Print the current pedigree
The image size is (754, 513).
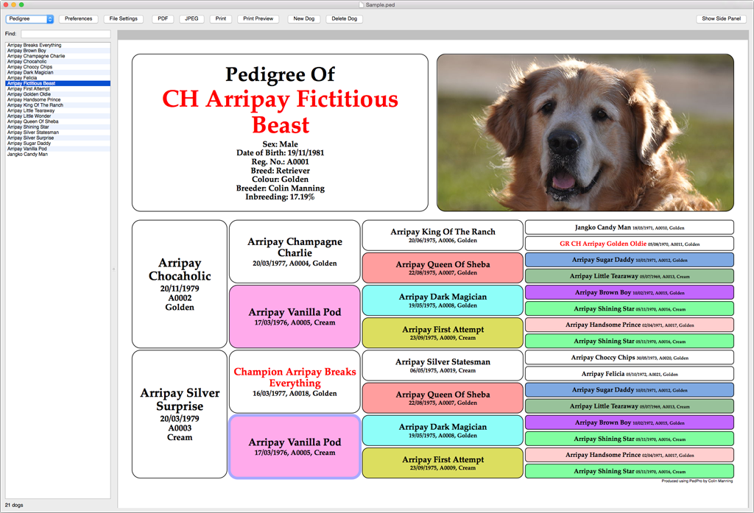[220, 18]
